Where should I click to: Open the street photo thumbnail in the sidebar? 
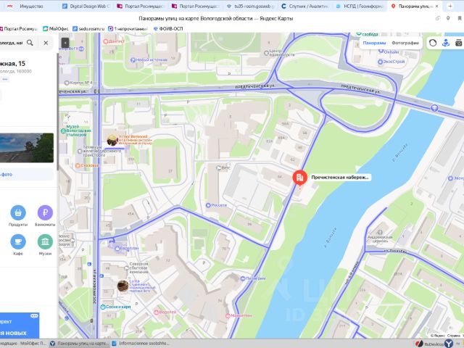tap(27, 148)
